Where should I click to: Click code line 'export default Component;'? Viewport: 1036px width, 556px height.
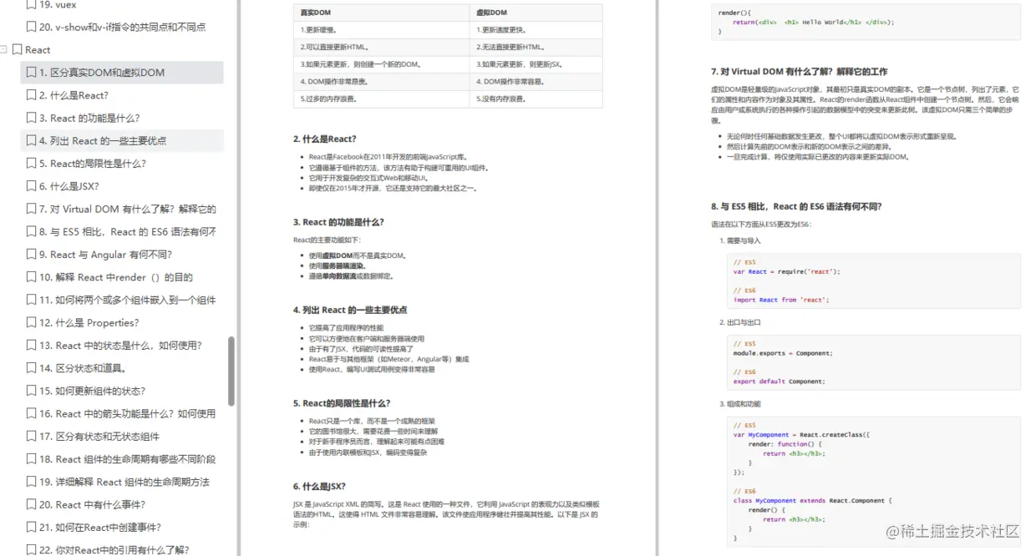pyautogui.click(x=779, y=382)
